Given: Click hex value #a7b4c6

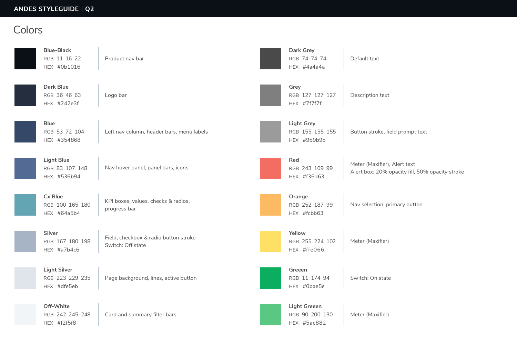Looking at the screenshot, I should (x=68, y=250).
